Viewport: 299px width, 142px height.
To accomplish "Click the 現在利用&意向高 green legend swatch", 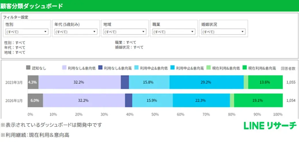I will pos(245,68).
